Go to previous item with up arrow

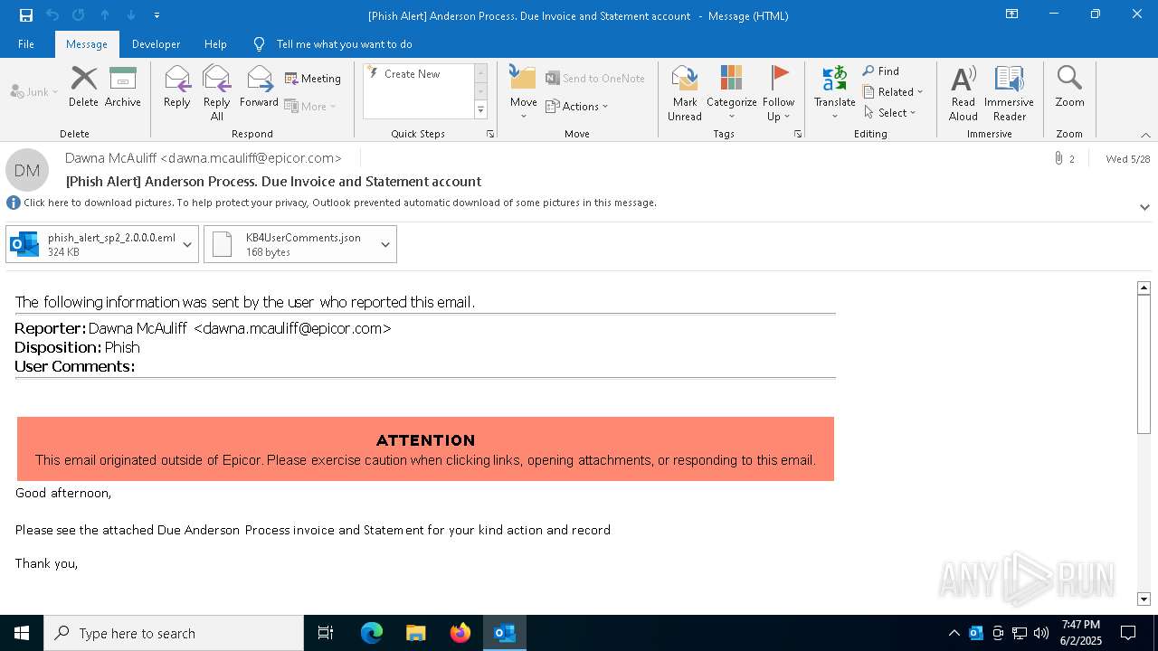pyautogui.click(x=105, y=15)
